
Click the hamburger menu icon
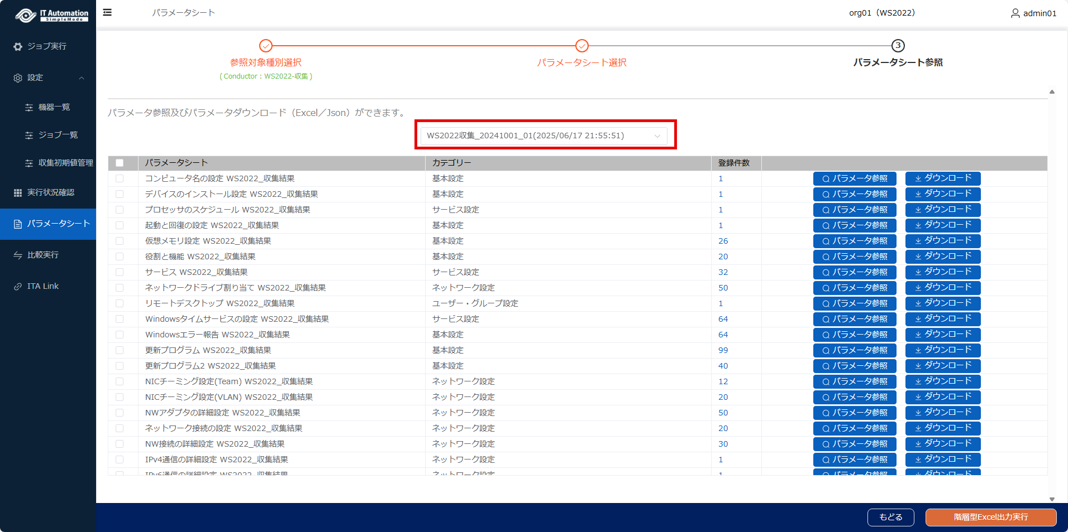coord(107,12)
